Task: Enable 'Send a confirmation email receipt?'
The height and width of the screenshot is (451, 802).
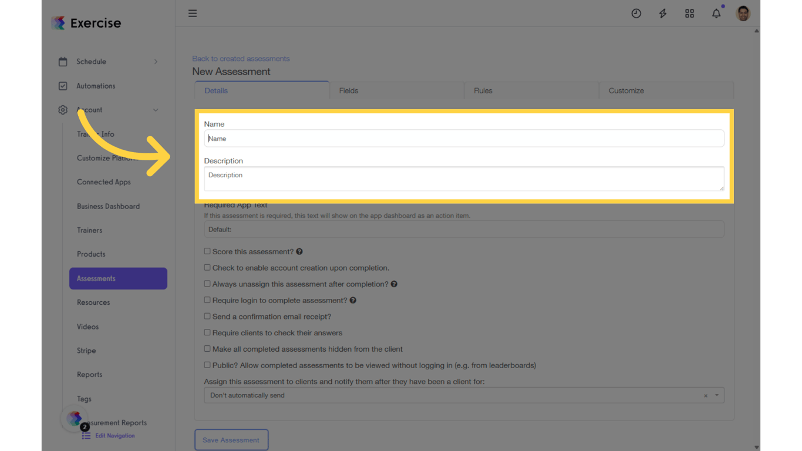Action: 207,317
